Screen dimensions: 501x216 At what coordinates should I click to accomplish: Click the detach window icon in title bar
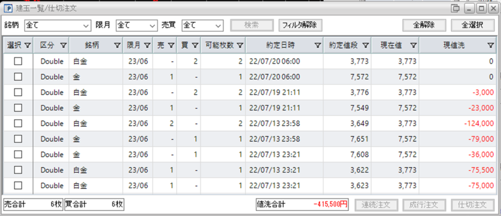point(455,8)
